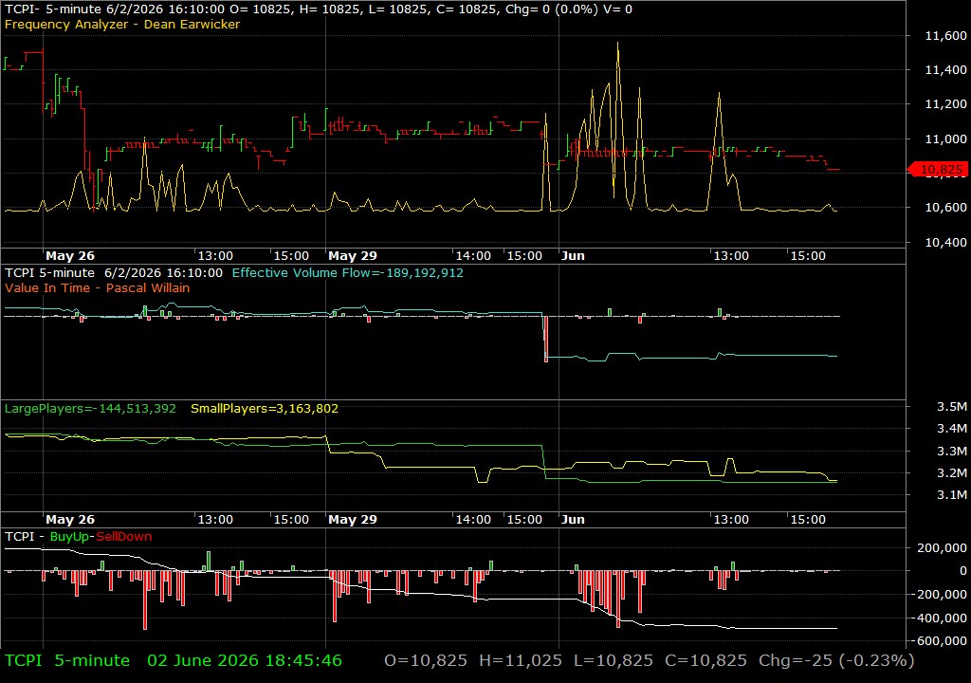
Task: Select the red 'SellDown' legend text
Action: tap(124, 536)
